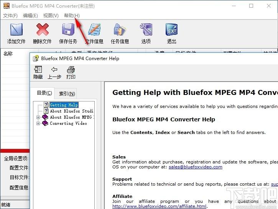Select the Converting Video topic
Viewport: 278px width, 209px height.
click(68, 123)
